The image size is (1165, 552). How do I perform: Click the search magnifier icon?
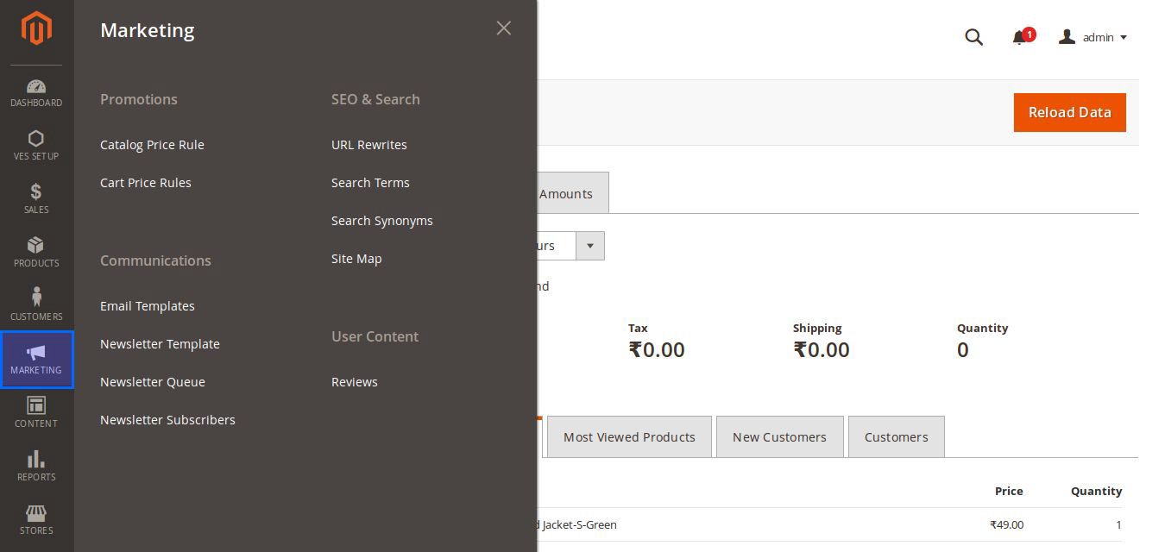(x=973, y=37)
